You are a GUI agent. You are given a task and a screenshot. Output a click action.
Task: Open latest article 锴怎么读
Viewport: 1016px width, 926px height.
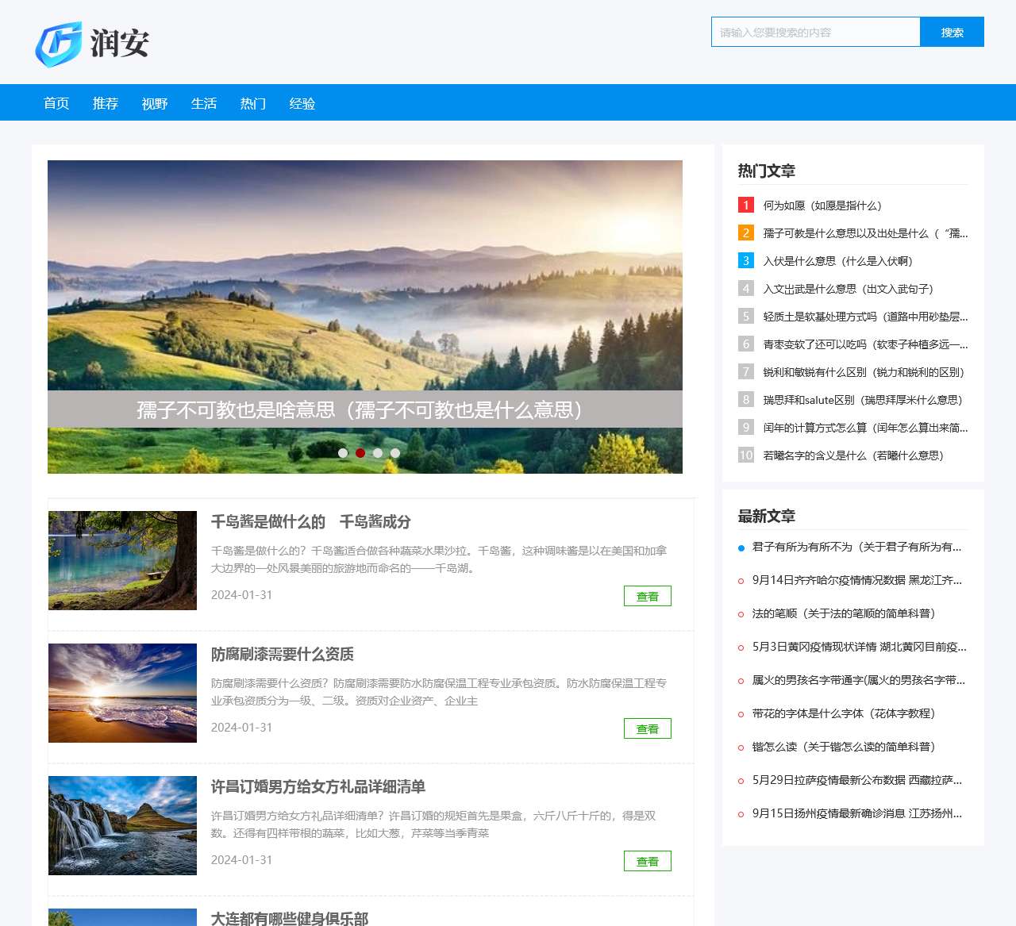click(x=845, y=747)
